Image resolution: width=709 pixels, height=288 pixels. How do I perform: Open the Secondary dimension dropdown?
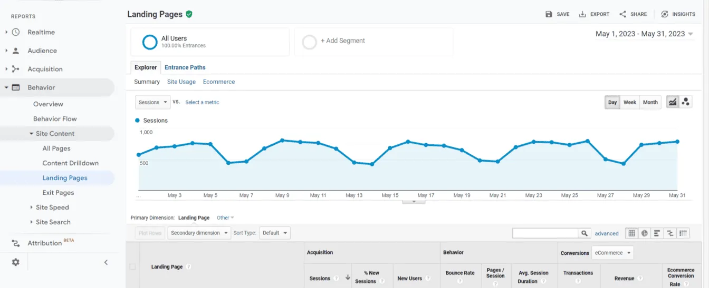tap(199, 233)
